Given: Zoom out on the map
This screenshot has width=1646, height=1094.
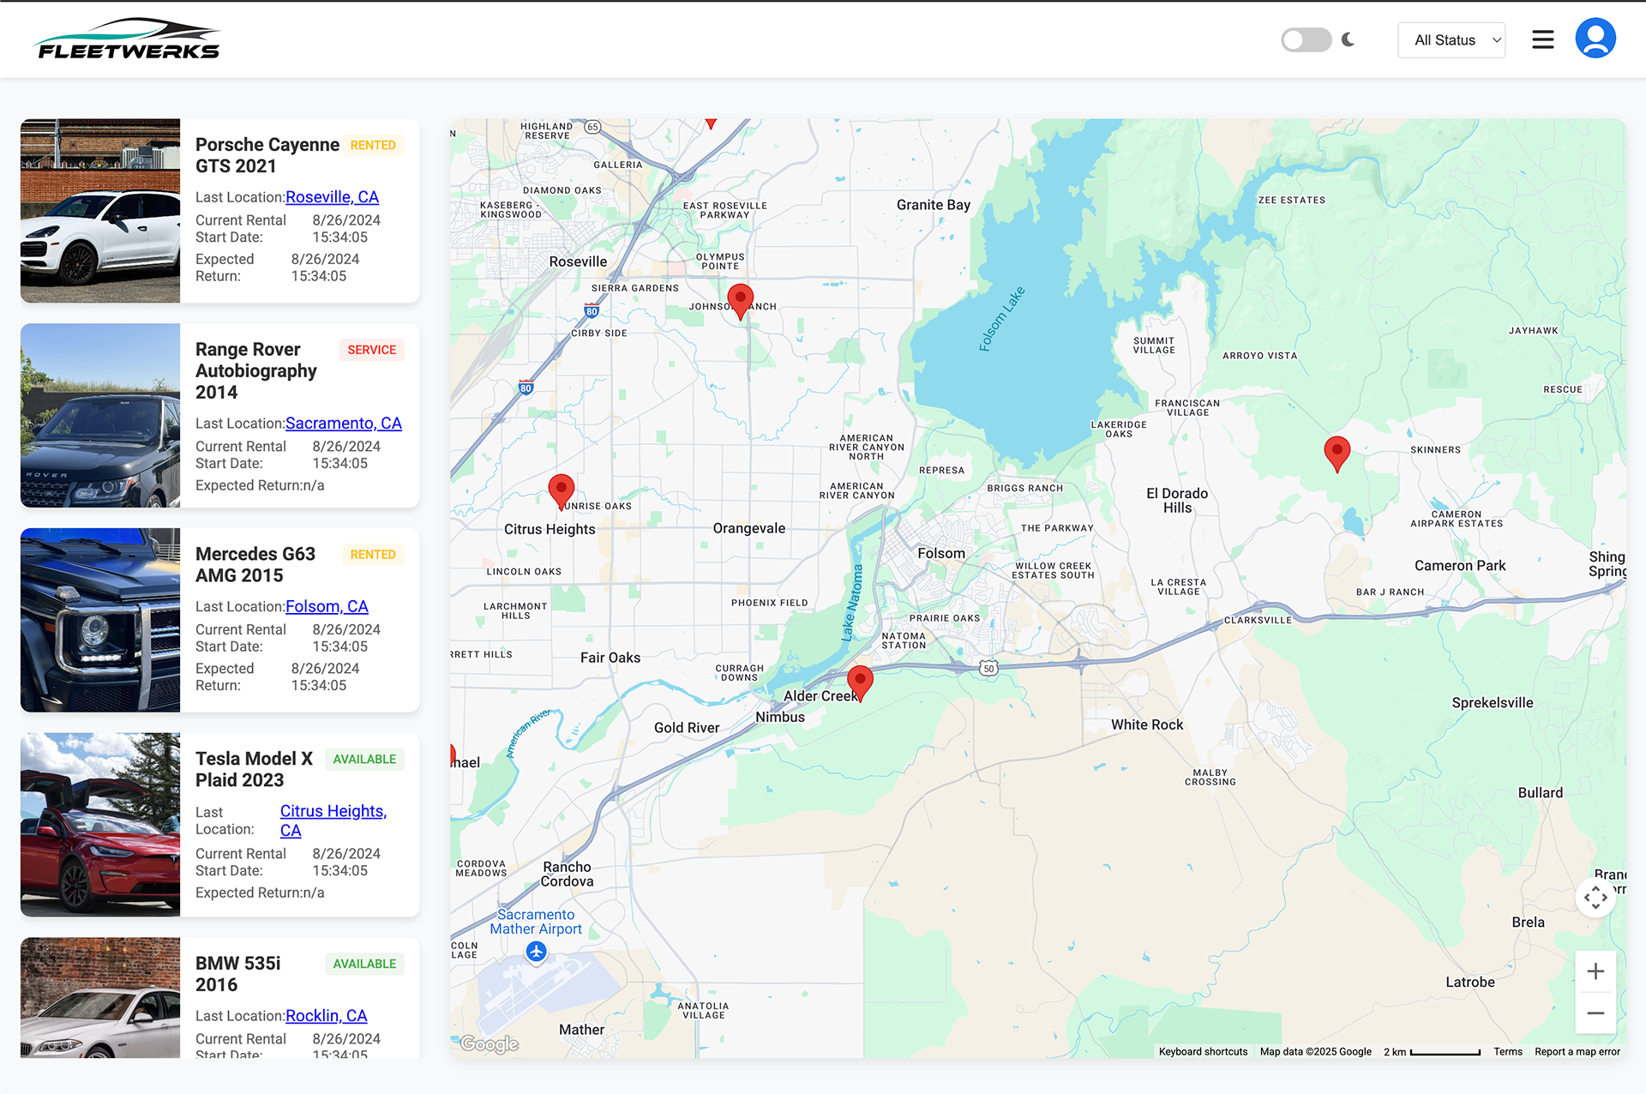Looking at the screenshot, I should [1595, 1013].
